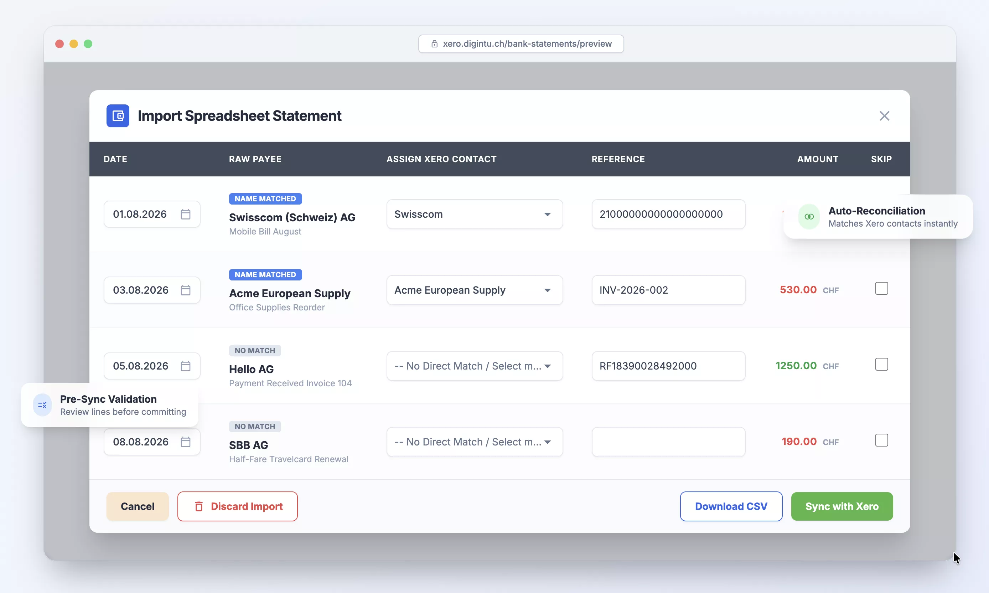989x593 pixels.
Task: Click Office Supplies Reorder description
Action: coord(277,307)
